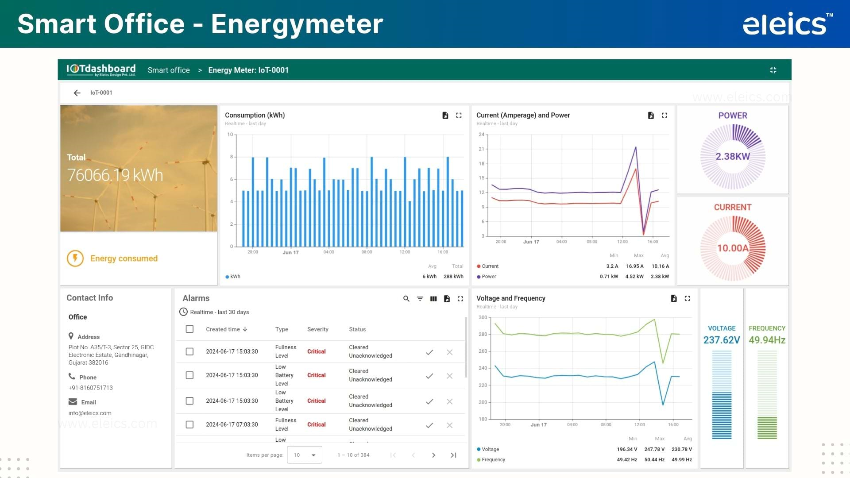Expand the Alarms widget to fullscreen
Image resolution: width=850 pixels, height=478 pixels.
(x=460, y=299)
